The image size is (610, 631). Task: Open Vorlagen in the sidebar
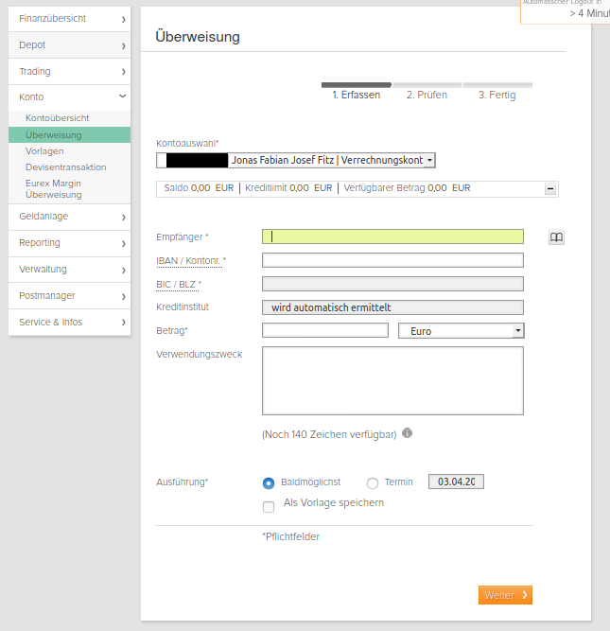tap(45, 151)
